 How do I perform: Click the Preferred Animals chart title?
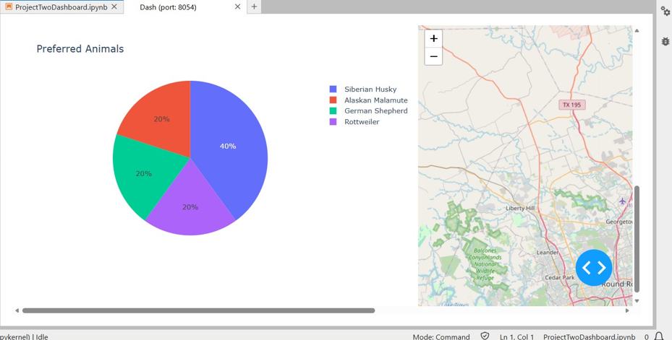[x=80, y=49]
